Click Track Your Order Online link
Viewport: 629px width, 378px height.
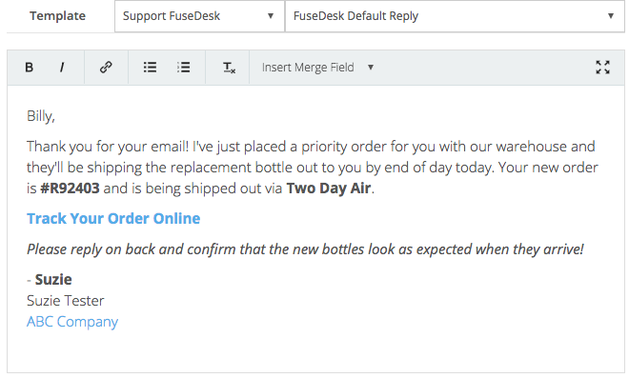tap(113, 218)
